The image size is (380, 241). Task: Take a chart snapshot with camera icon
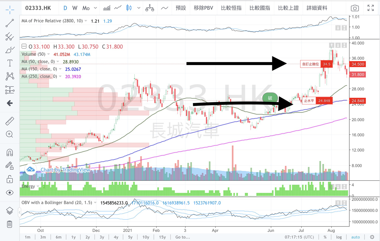click(x=355, y=8)
